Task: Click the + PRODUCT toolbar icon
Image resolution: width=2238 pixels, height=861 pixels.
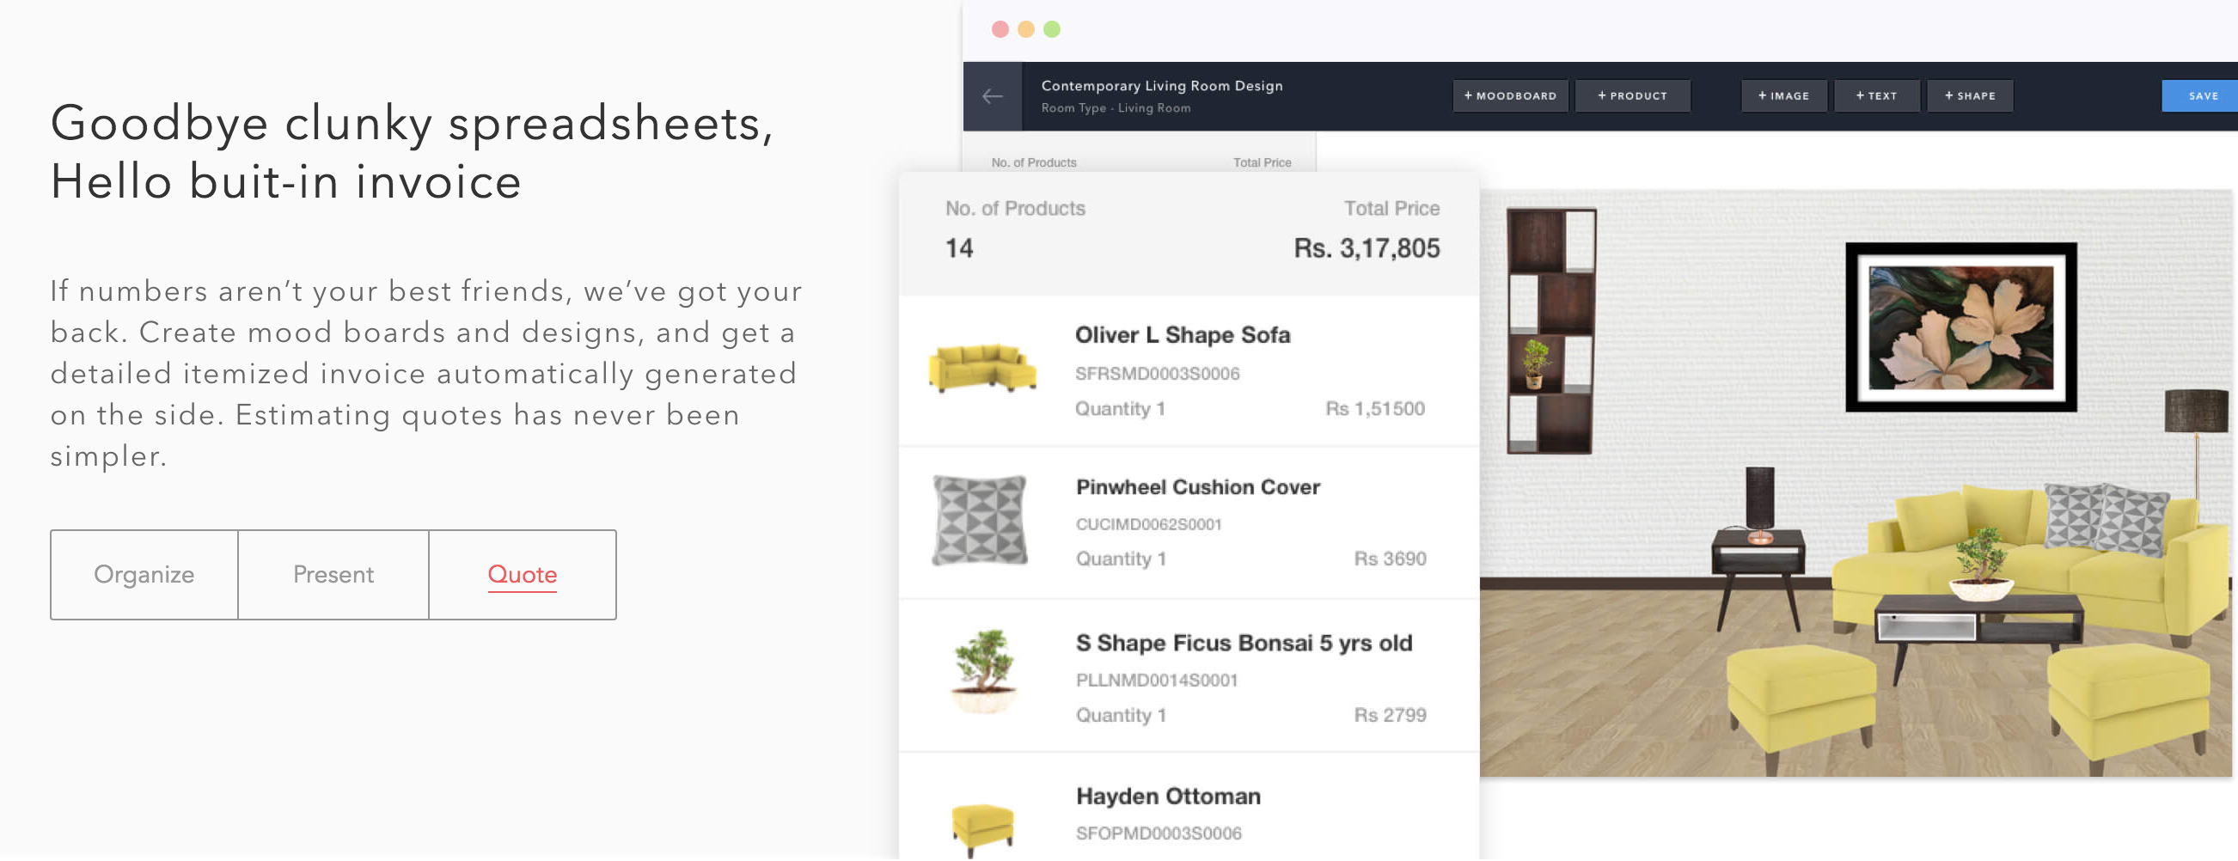Action: [1632, 95]
